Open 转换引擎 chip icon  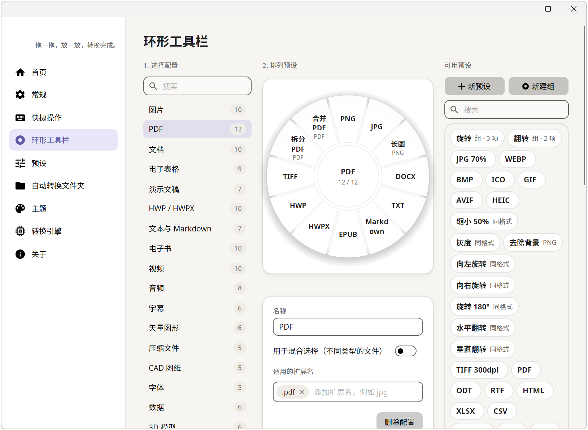(x=20, y=231)
